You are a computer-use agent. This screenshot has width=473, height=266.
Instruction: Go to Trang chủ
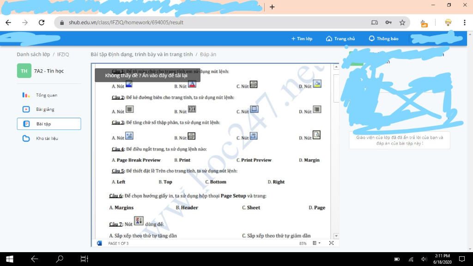point(340,39)
